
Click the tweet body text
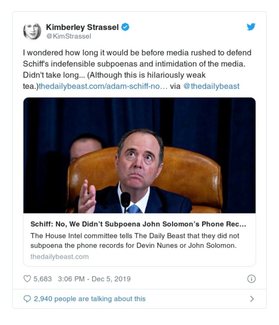[137, 64]
